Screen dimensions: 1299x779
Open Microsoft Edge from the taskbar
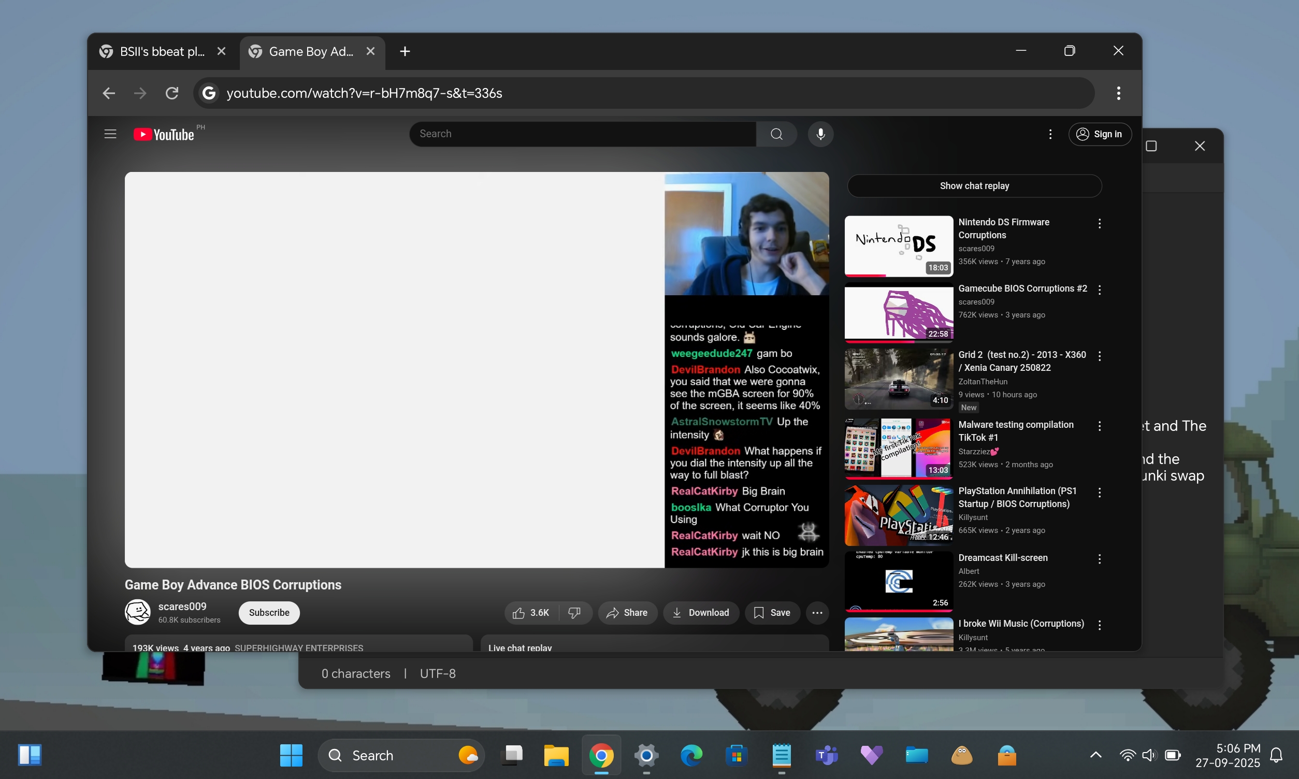point(691,755)
